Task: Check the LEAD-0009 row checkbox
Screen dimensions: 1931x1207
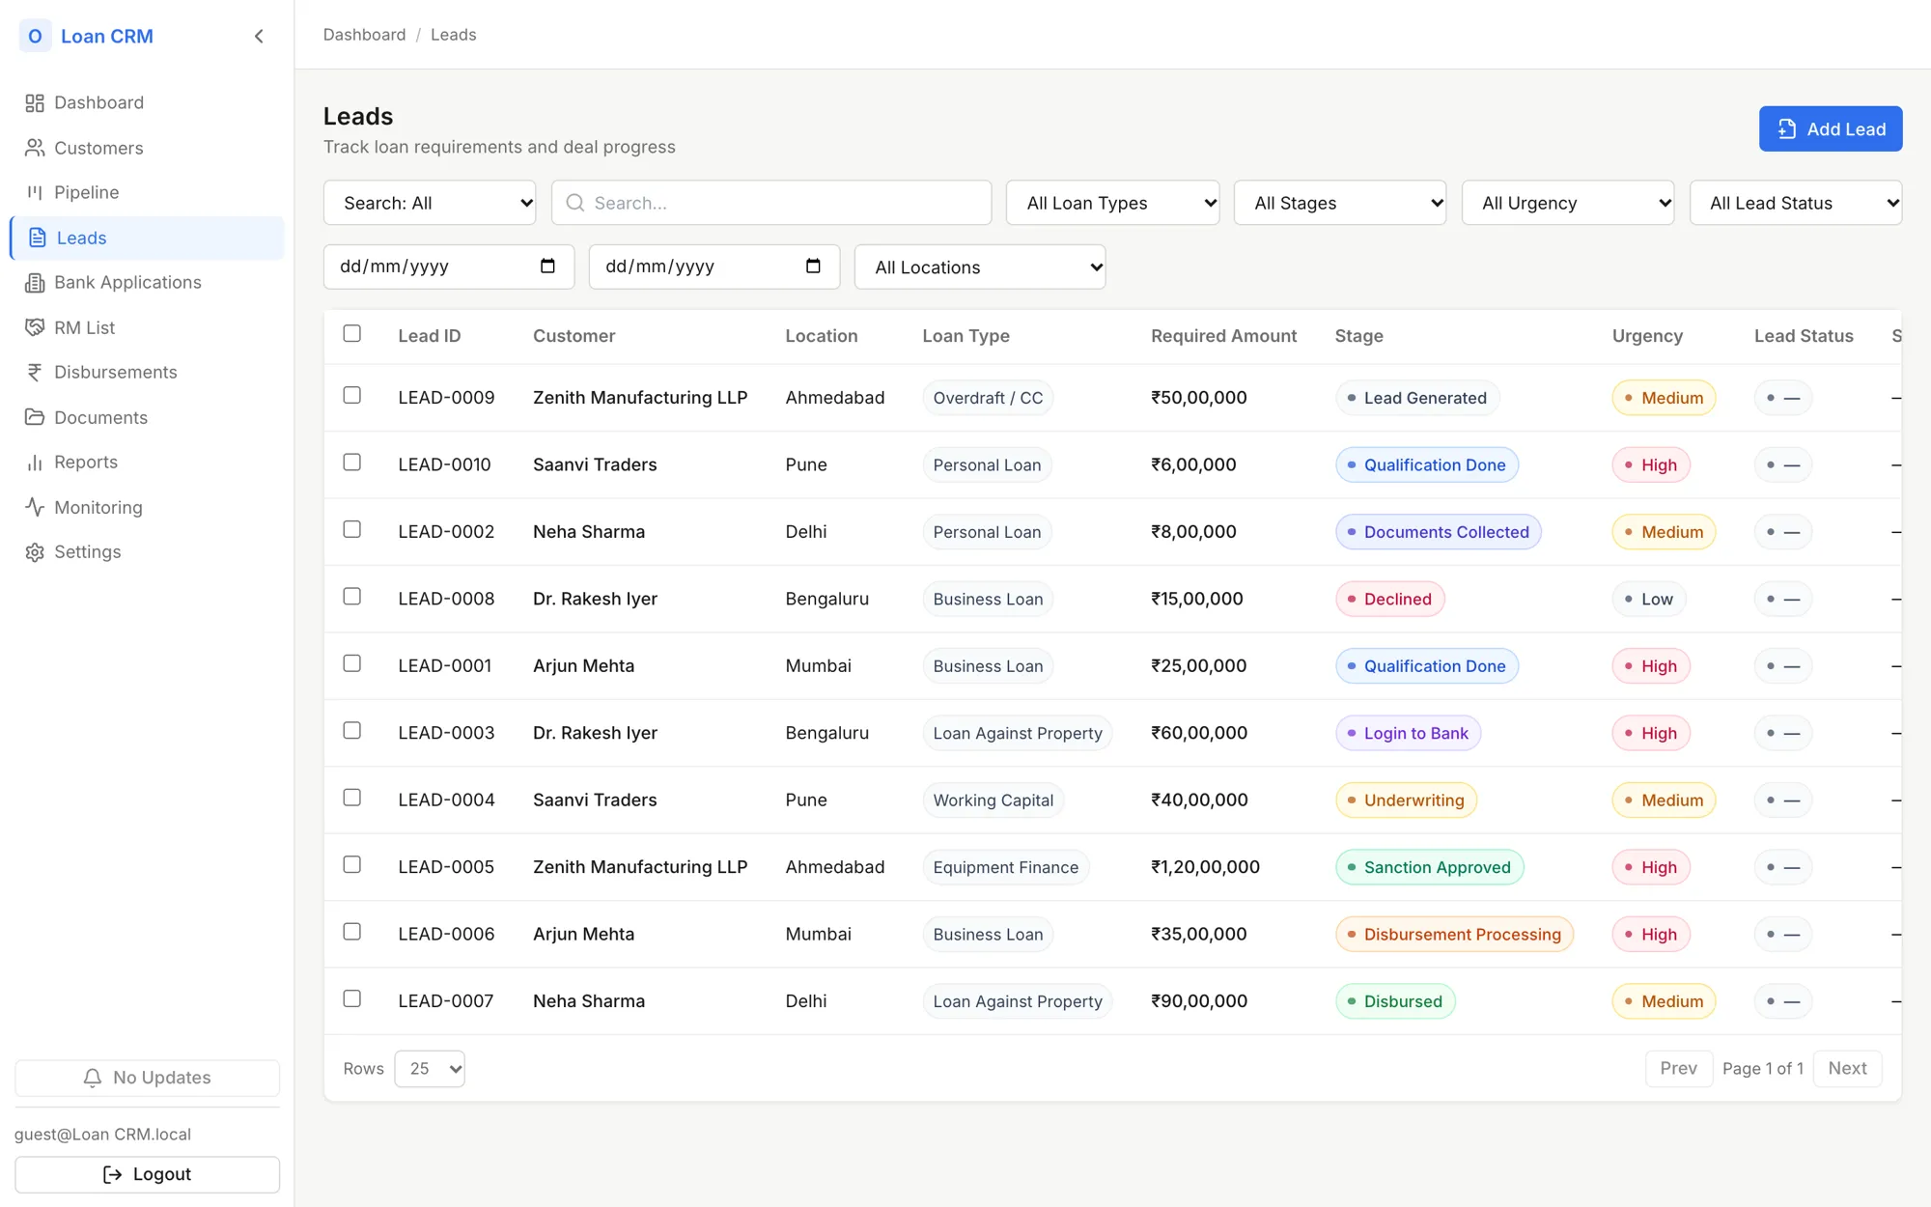Action: pos(352,395)
